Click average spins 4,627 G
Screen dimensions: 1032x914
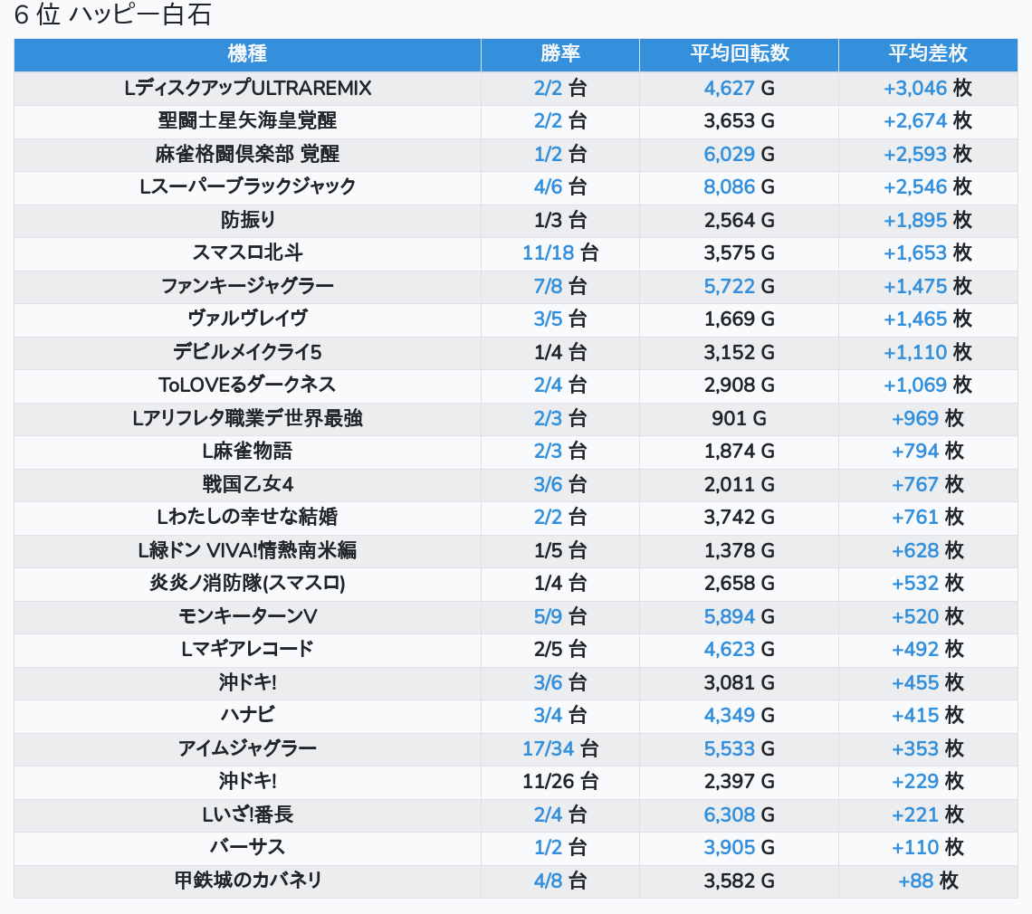click(739, 88)
